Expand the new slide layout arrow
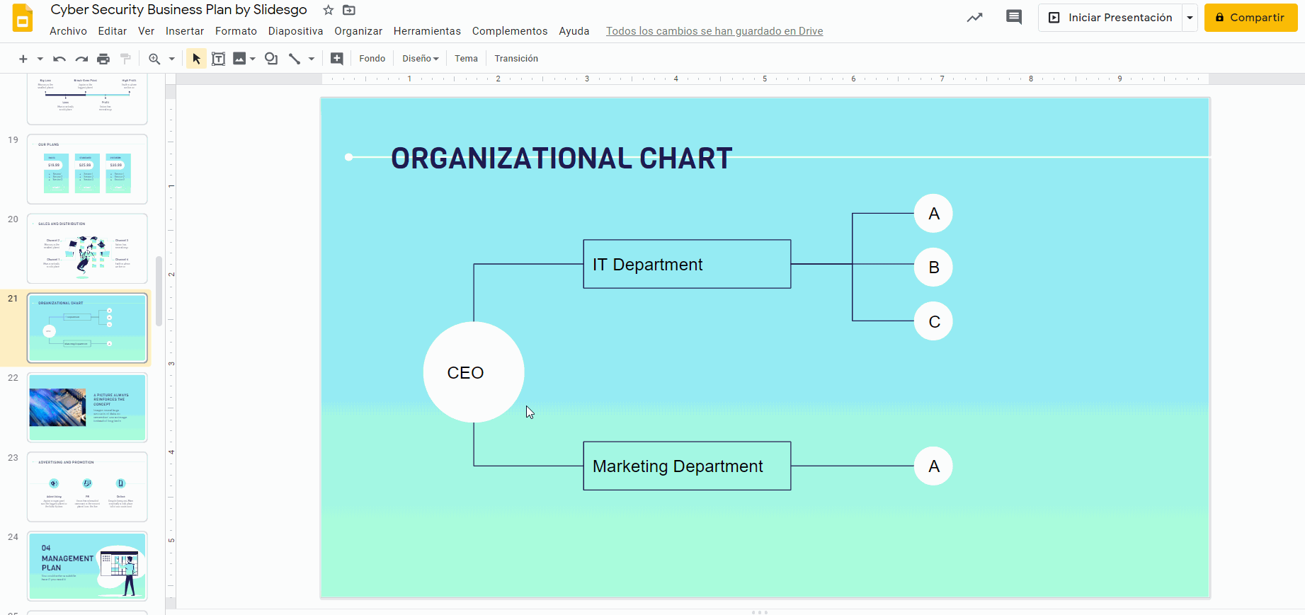The width and height of the screenshot is (1305, 615). (40, 59)
